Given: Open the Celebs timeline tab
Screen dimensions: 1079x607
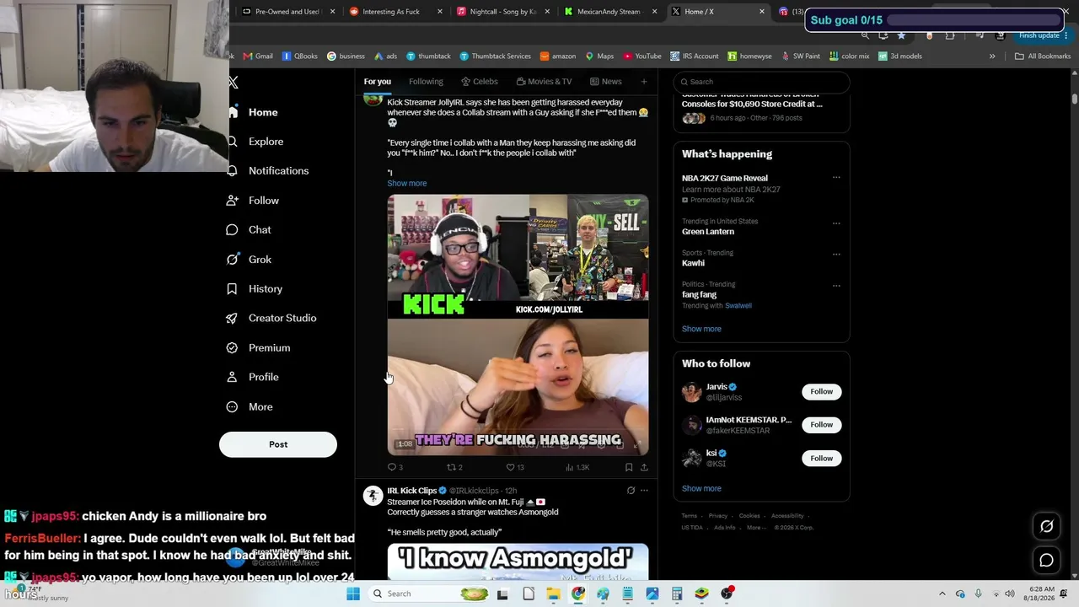Looking at the screenshot, I should [x=480, y=82].
